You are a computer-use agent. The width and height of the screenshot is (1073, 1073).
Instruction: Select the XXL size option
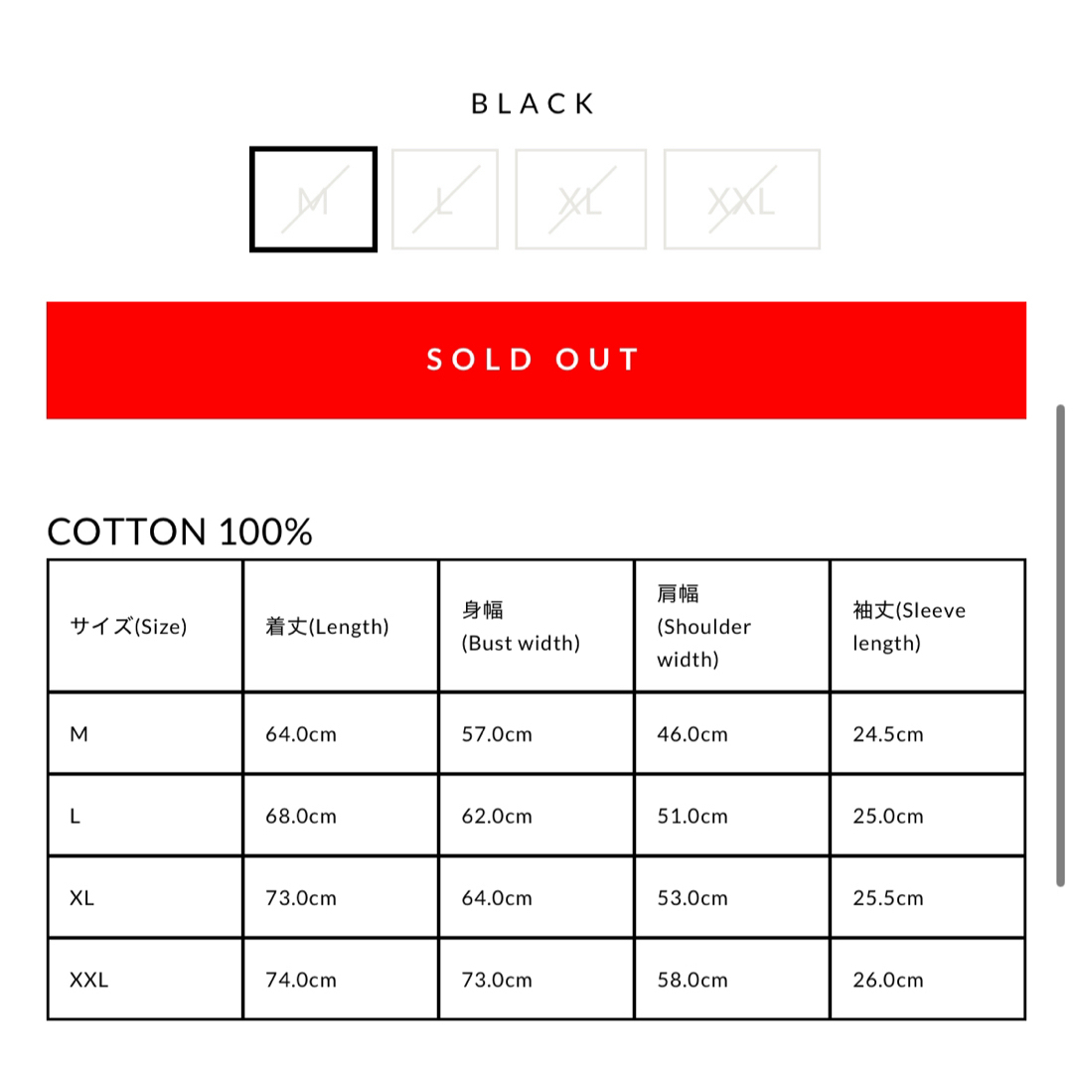click(742, 199)
